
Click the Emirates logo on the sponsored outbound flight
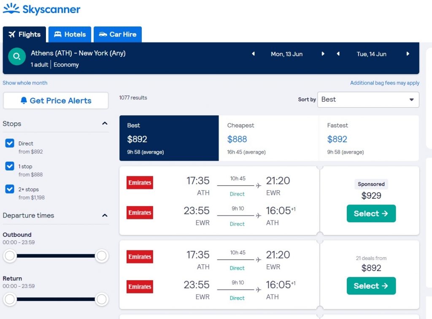[x=140, y=183]
